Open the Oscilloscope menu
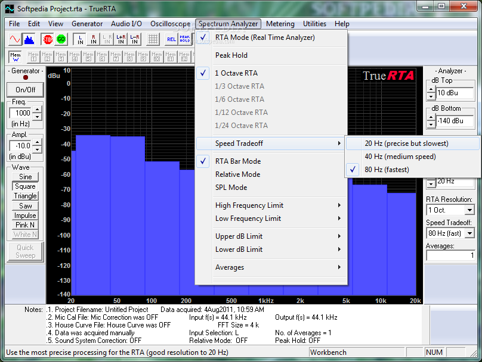The width and height of the screenshot is (482, 362). pos(170,24)
